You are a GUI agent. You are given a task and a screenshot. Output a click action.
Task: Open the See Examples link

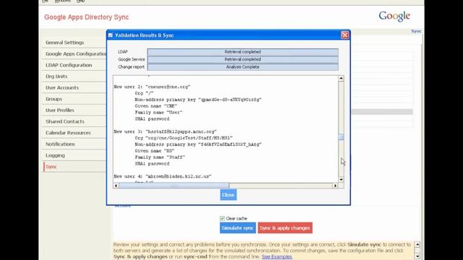(x=276, y=257)
